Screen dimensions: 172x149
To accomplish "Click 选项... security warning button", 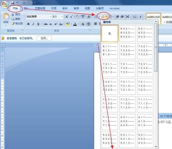I will pyautogui.click(x=44, y=38).
